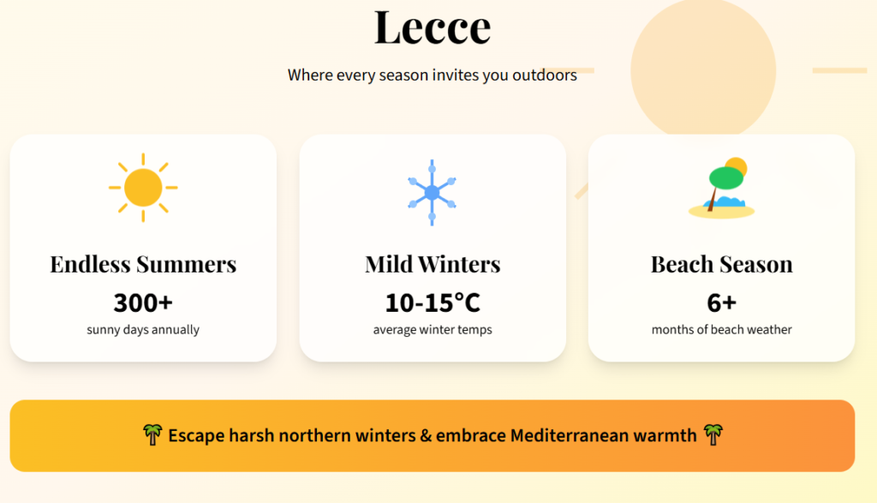Image resolution: width=877 pixels, height=503 pixels.
Task: Click the blue snowflake icon
Action: [x=433, y=192]
